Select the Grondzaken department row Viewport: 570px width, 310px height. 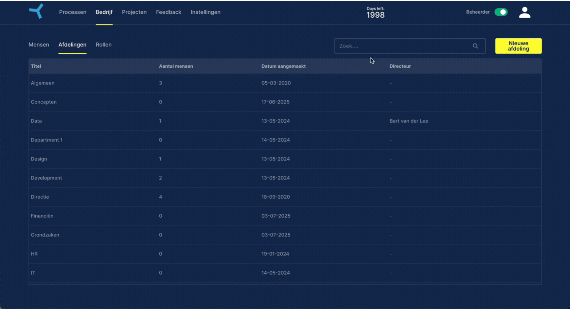tap(285, 235)
